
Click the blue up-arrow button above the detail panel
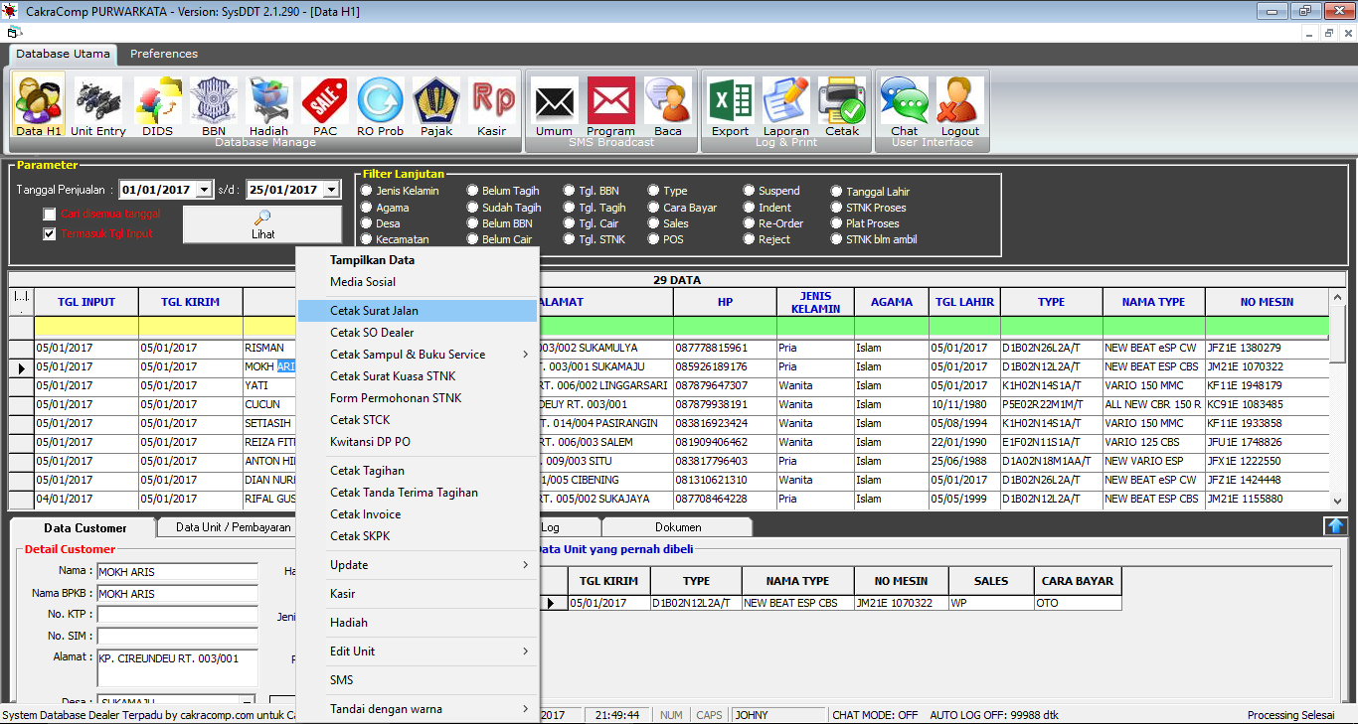(x=1334, y=526)
